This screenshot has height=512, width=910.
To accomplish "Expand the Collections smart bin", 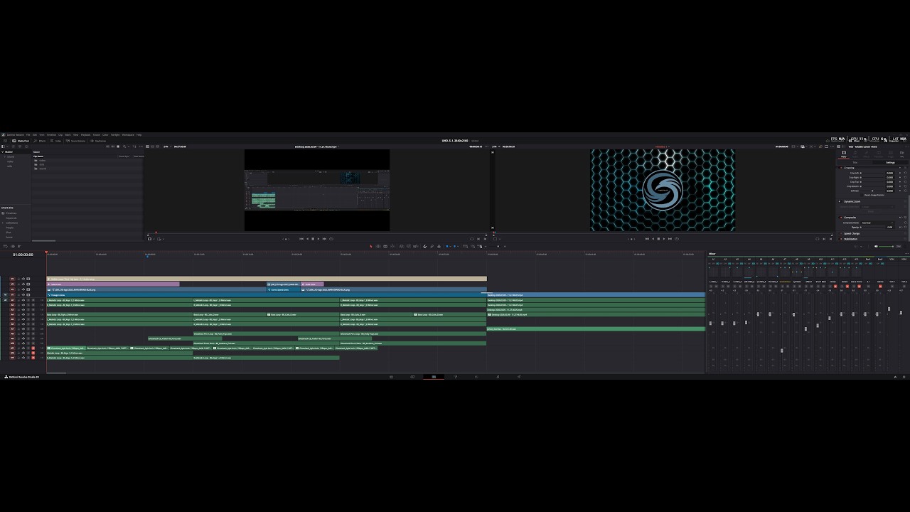I will pos(3,223).
